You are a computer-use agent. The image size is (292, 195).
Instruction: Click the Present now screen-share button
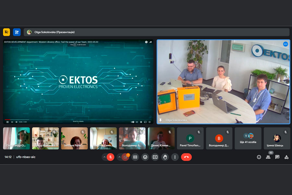click(155, 157)
